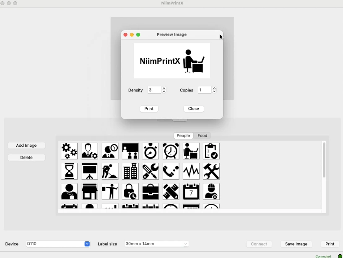The height and width of the screenshot is (258, 343).
Task: Click Save Image in the bottom bar
Action: pyautogui.click(x=296, y=244)
